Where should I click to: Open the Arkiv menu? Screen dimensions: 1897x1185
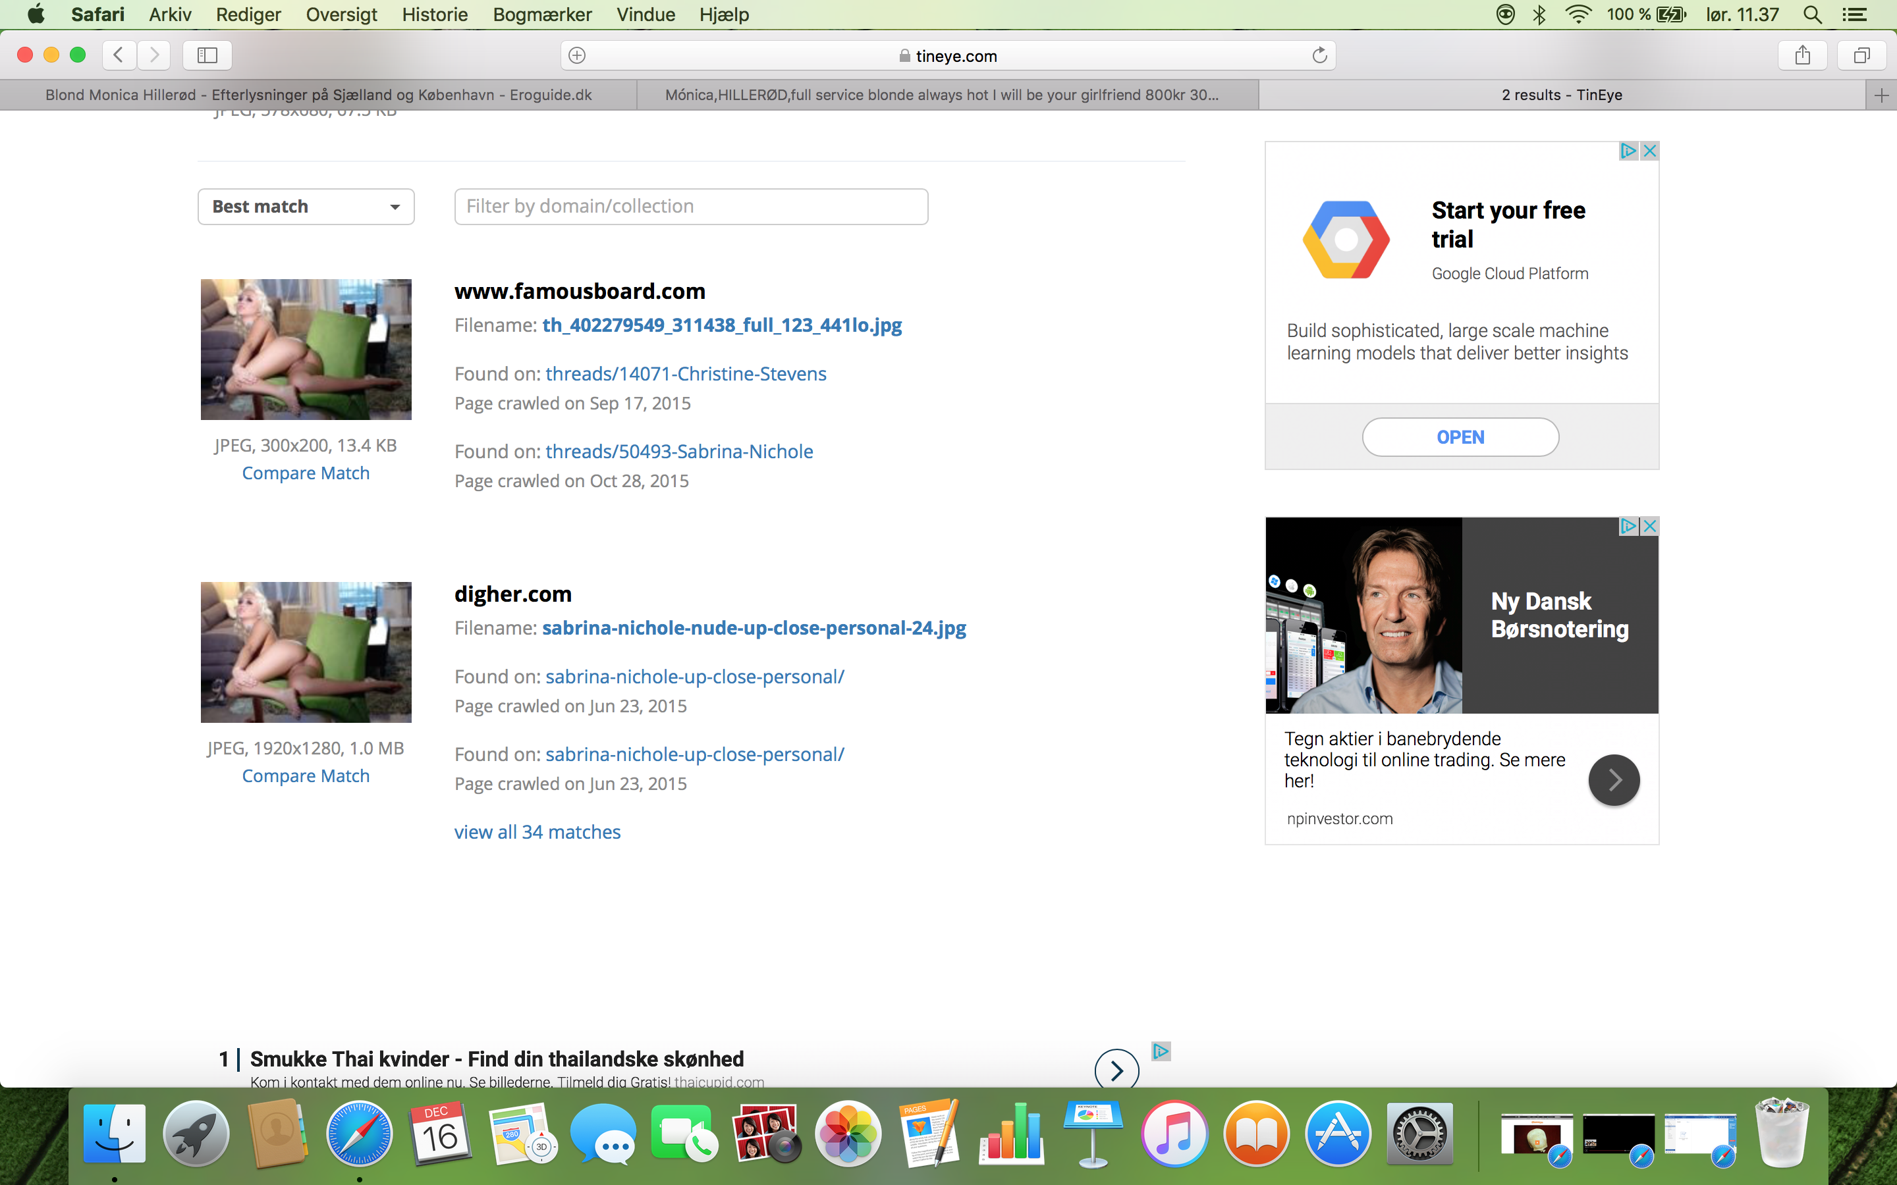pos(170,15)
